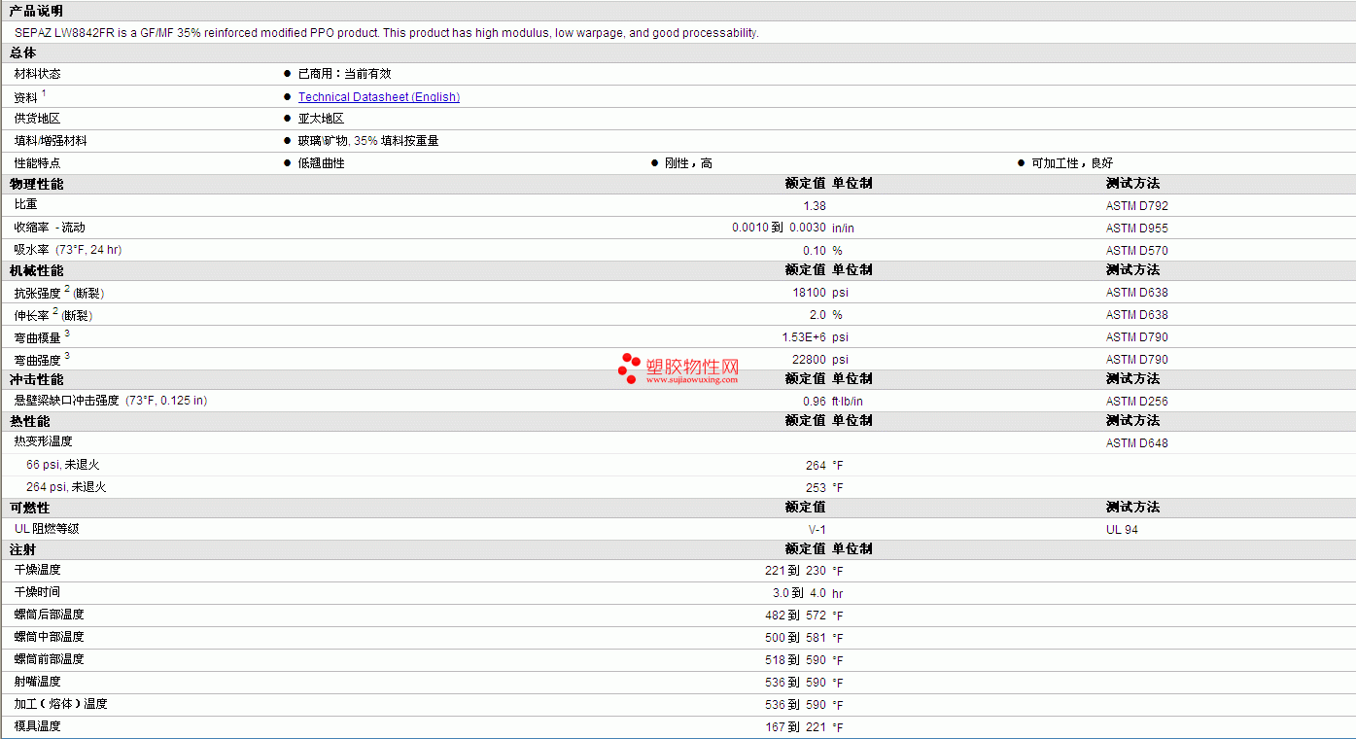Select the flexural modulus value '1.53E+6'
The image size is (1356, 739).
coord(804,337)
